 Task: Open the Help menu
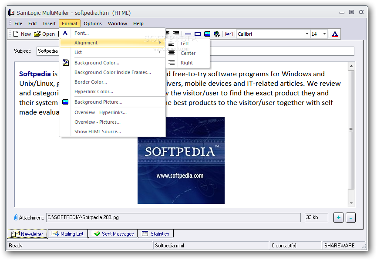tap(138, 24)
